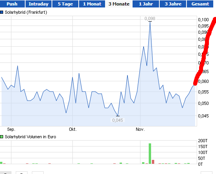Click the Nov. axis label

(140, 129)
